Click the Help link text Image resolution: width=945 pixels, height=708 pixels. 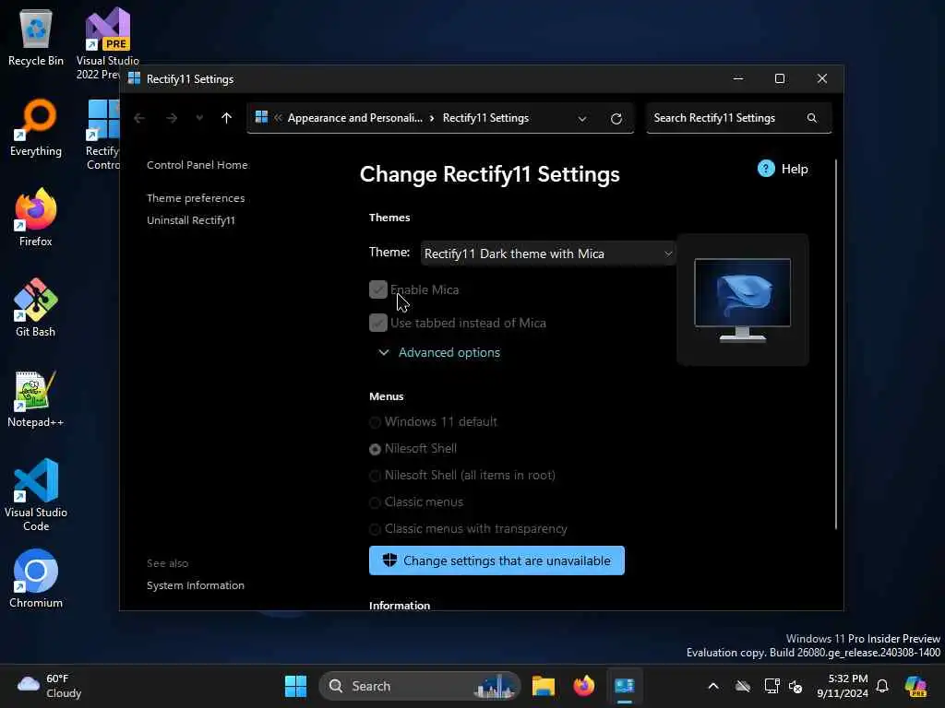[x=795, y=170]
